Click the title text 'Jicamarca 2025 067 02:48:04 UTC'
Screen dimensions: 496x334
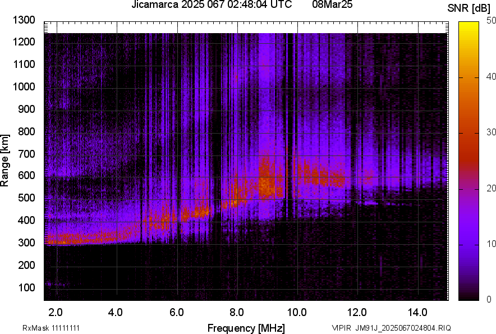coord(212,4)
